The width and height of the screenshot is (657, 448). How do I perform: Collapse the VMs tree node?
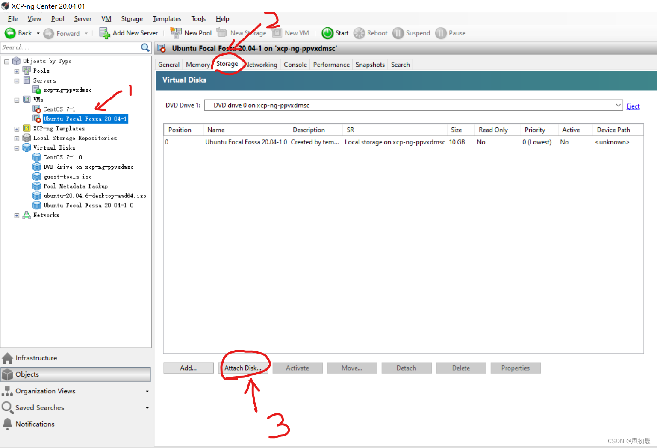pos(17,100)
